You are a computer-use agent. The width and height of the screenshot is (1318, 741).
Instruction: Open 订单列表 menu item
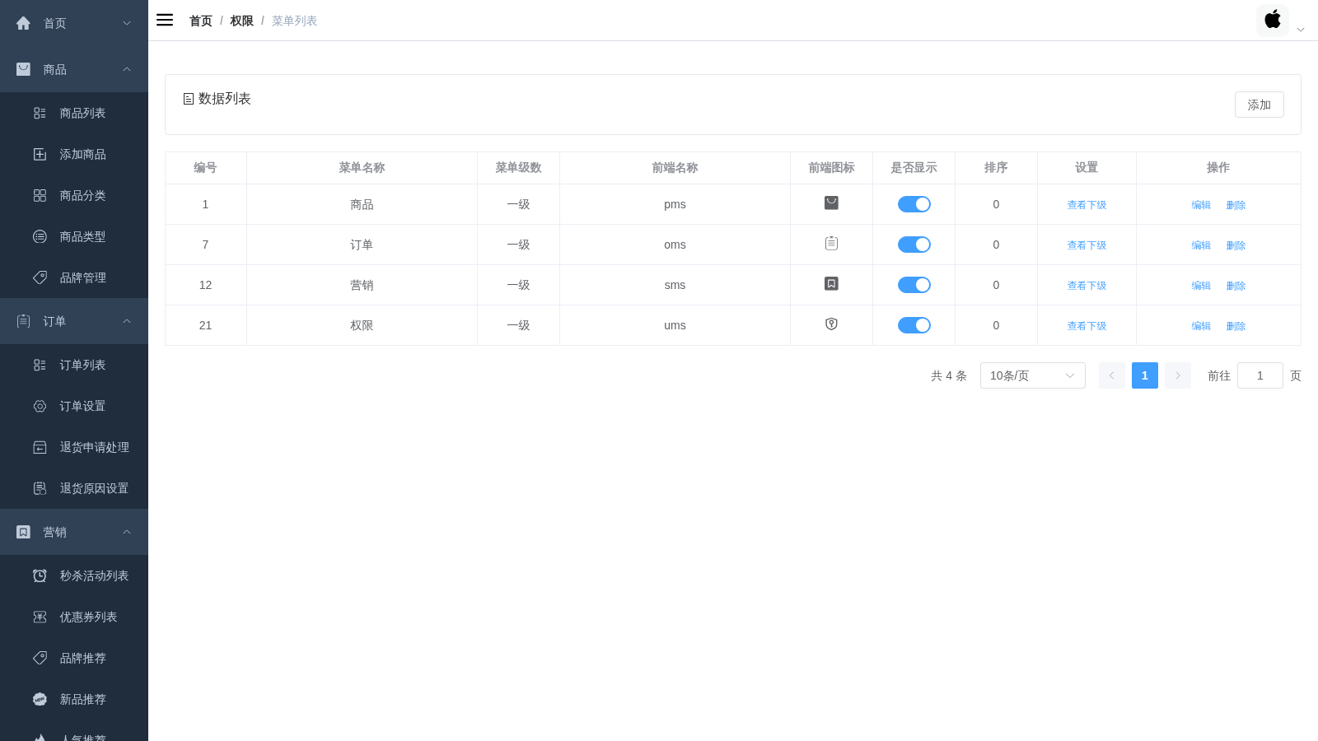(74, 365)
